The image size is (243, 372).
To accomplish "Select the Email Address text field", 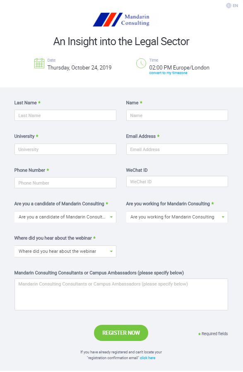I will (177, 149).
